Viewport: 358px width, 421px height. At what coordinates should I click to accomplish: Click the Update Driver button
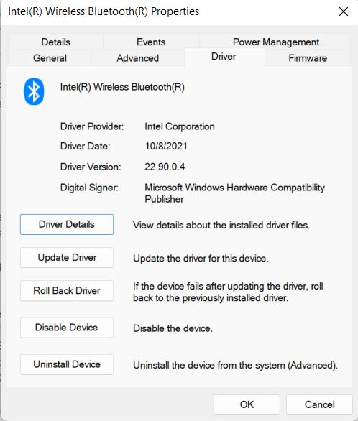coord(67,257)
